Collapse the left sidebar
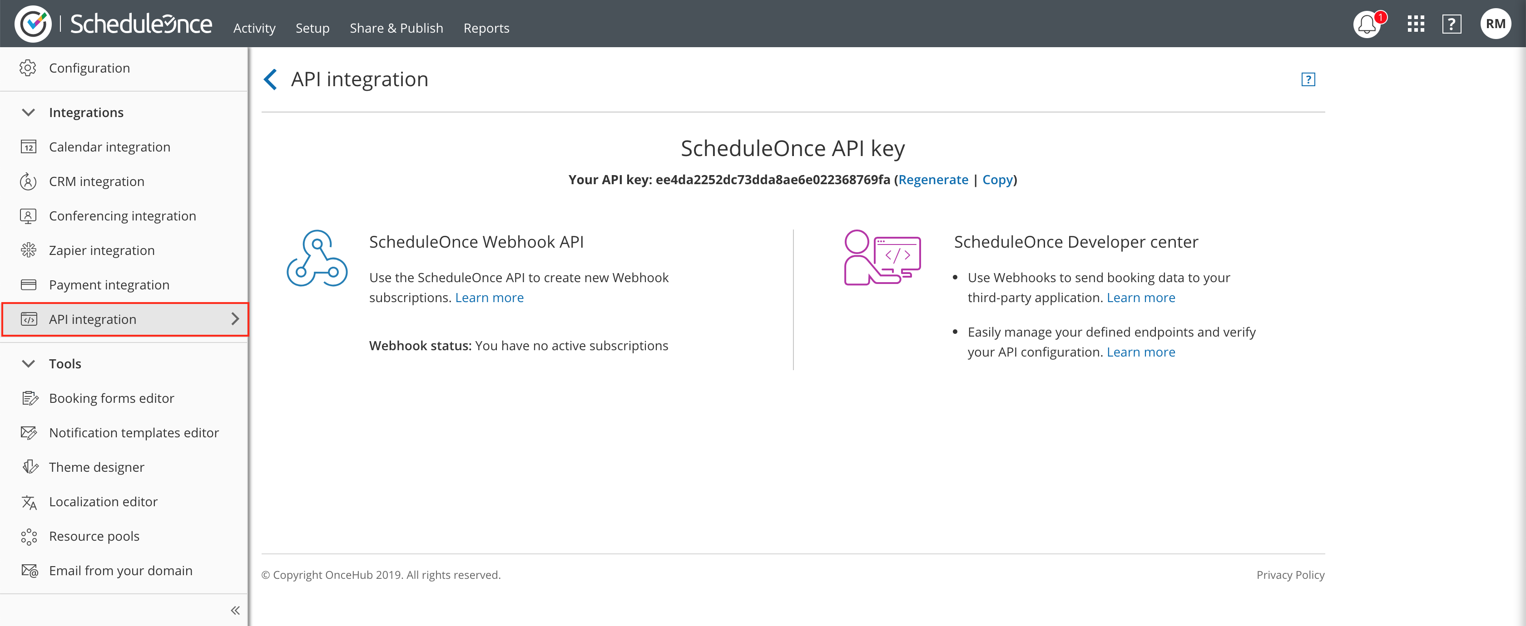The height and width of the screenshot is (626, 1526). coord(235,610)
